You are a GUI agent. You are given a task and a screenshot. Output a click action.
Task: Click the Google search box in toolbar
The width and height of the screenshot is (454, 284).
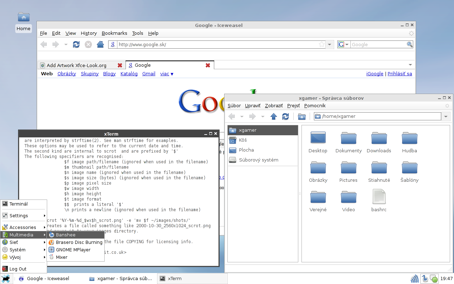pyautogui.click(x=378, y=44)
